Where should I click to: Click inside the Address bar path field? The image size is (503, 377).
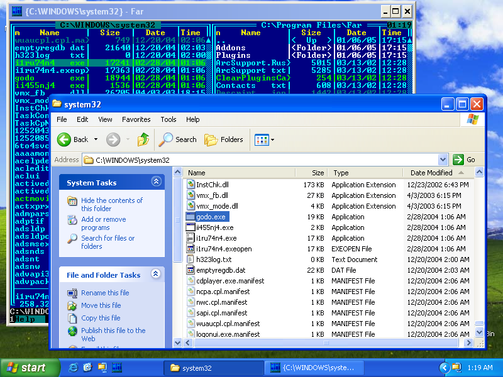[x=260, y=160]
